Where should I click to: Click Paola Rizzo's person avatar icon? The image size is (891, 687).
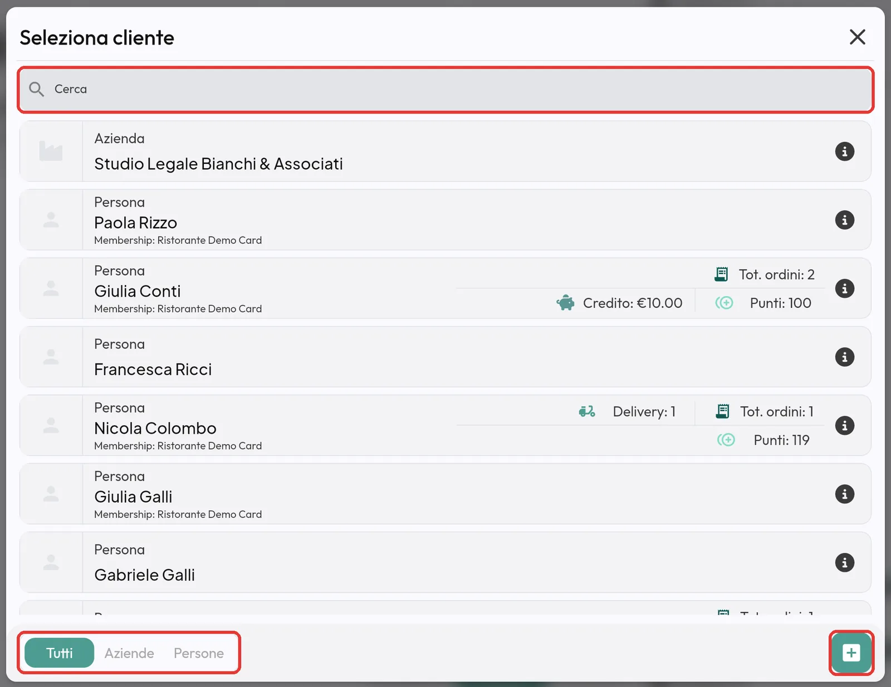(51, 220)
